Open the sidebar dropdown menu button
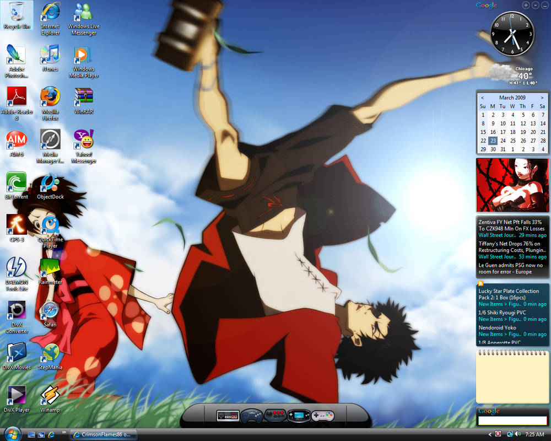Viewport: 551px width, 441px height. tap(535, 5)
